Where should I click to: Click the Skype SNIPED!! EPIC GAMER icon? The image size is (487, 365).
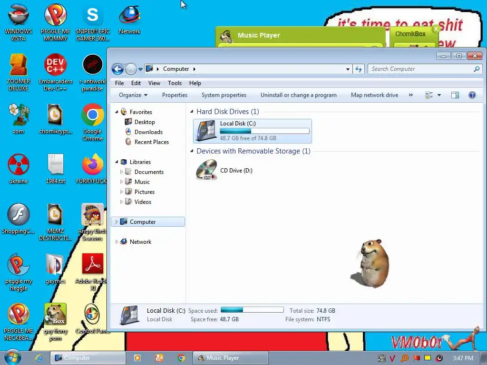click(93, 22)
